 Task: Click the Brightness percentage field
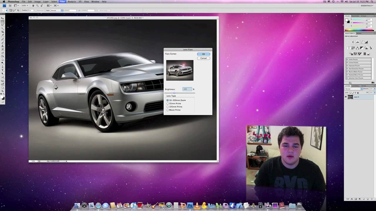pyautogui.click(x=187, y=89)
